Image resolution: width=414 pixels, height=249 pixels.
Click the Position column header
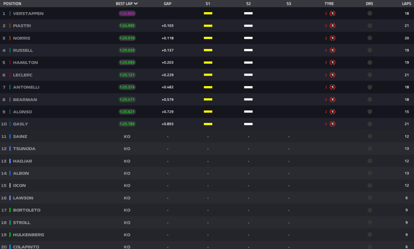click(12, 4)
